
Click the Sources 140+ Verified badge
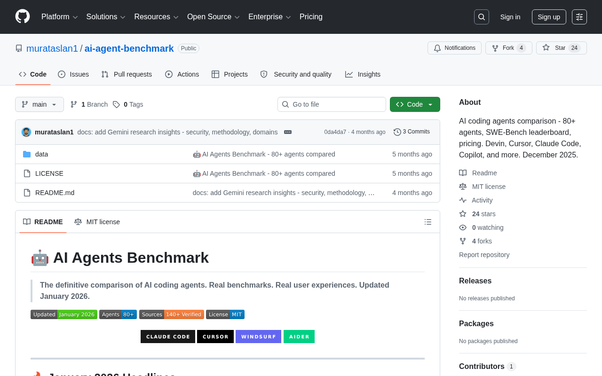pos(172,314)
